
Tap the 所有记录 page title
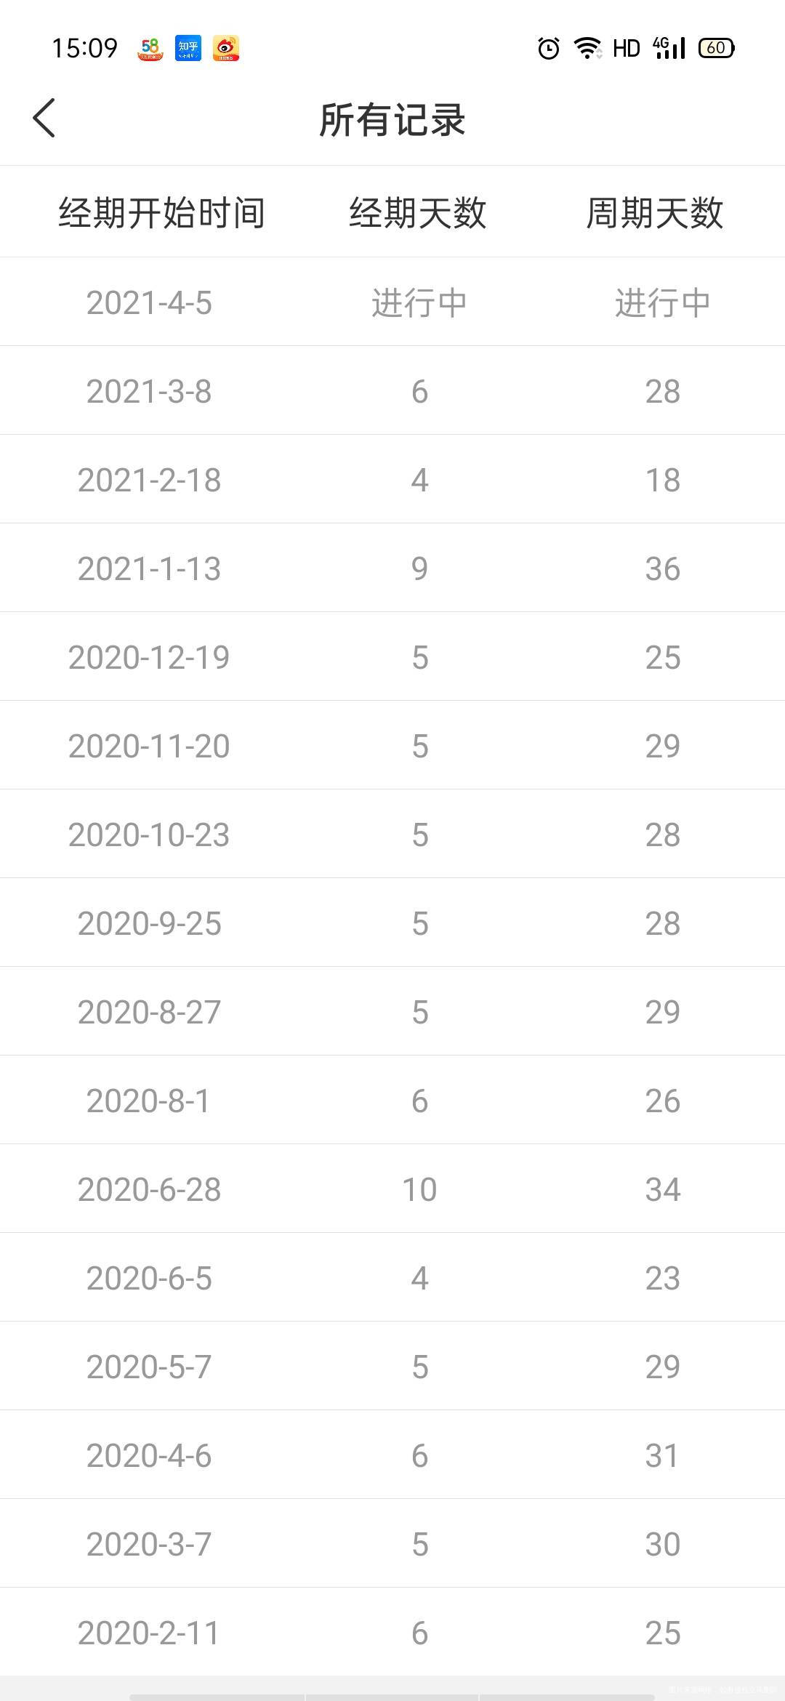392,120
